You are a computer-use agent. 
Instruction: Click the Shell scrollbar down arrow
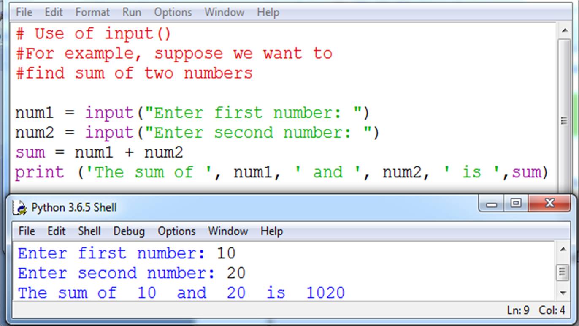click(562, 293)
